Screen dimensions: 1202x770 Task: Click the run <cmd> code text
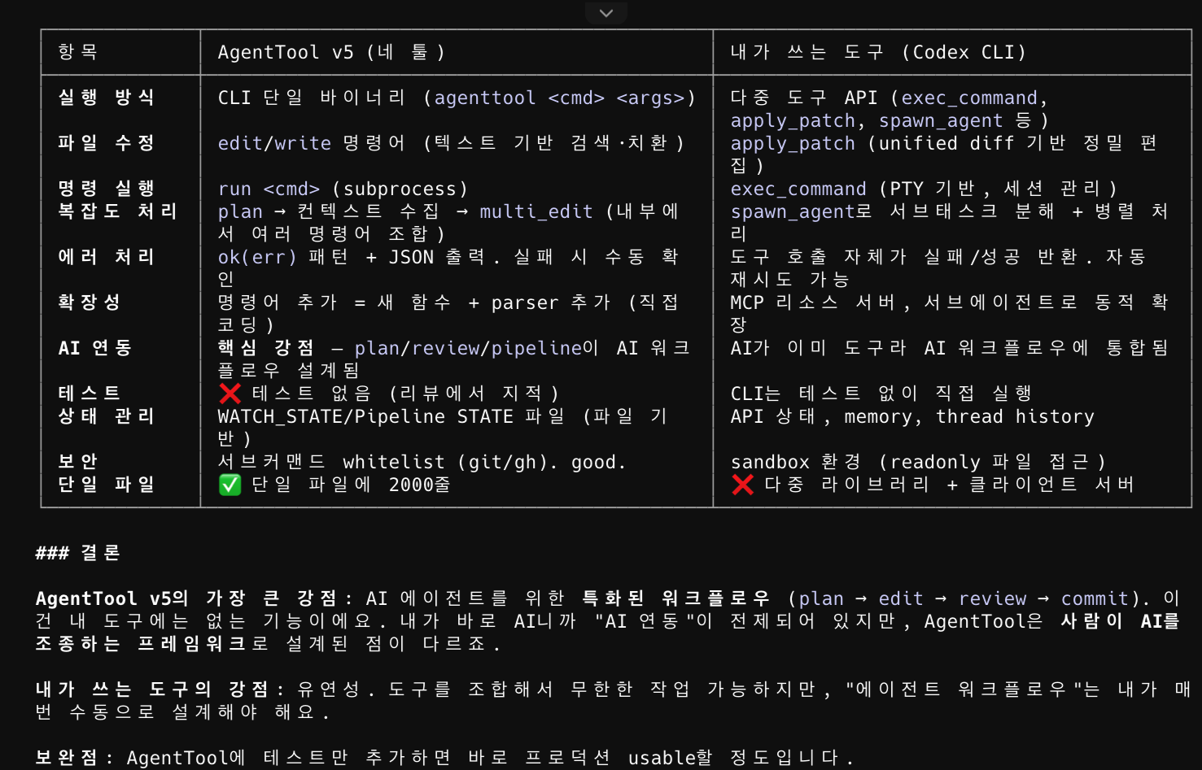pyautogui.click(x=269, y=189)
